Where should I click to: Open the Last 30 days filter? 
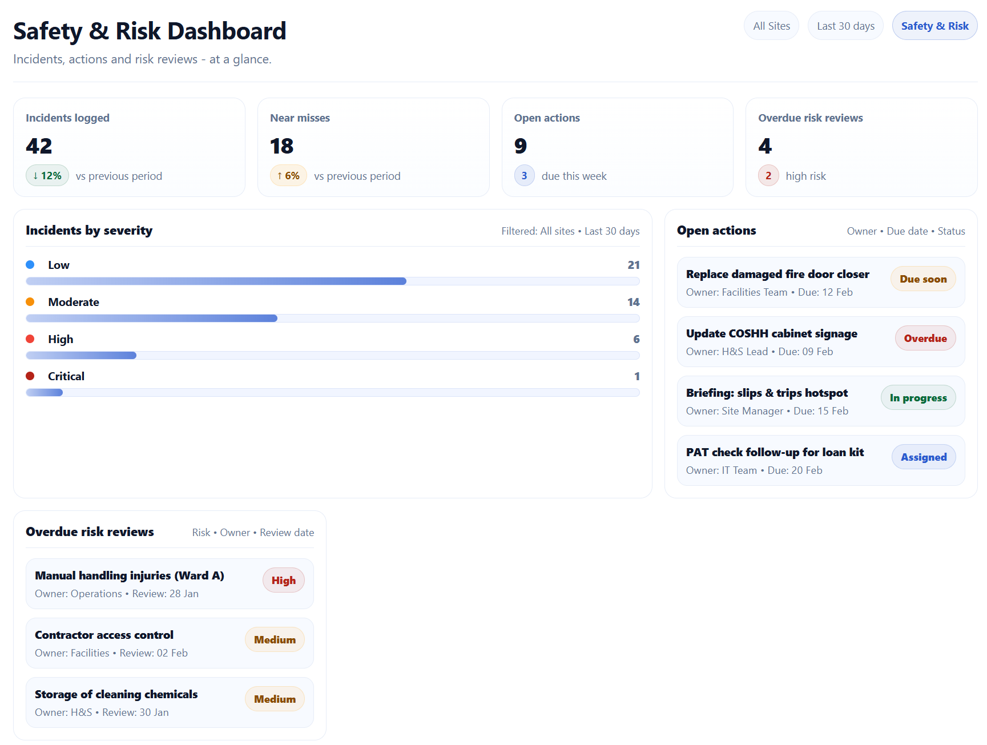845,26
